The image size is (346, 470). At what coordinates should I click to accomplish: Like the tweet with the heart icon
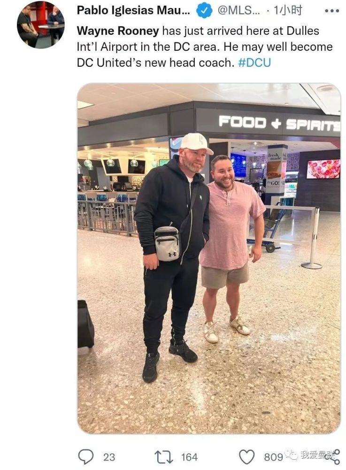[246, 457]
